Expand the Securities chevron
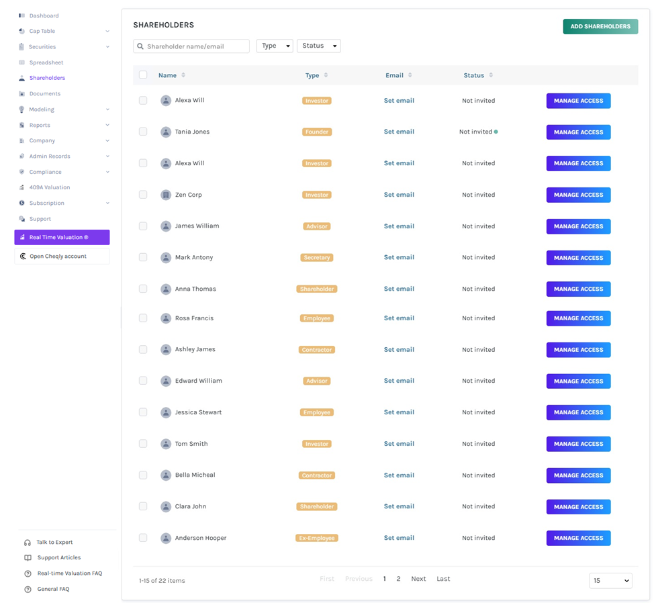This screenshot has width=654, height=603. tap(107, 47)
